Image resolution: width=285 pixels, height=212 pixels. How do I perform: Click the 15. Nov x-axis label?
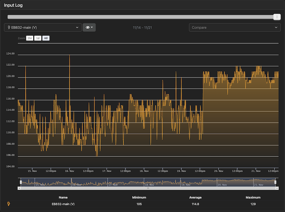coord(32,171)
